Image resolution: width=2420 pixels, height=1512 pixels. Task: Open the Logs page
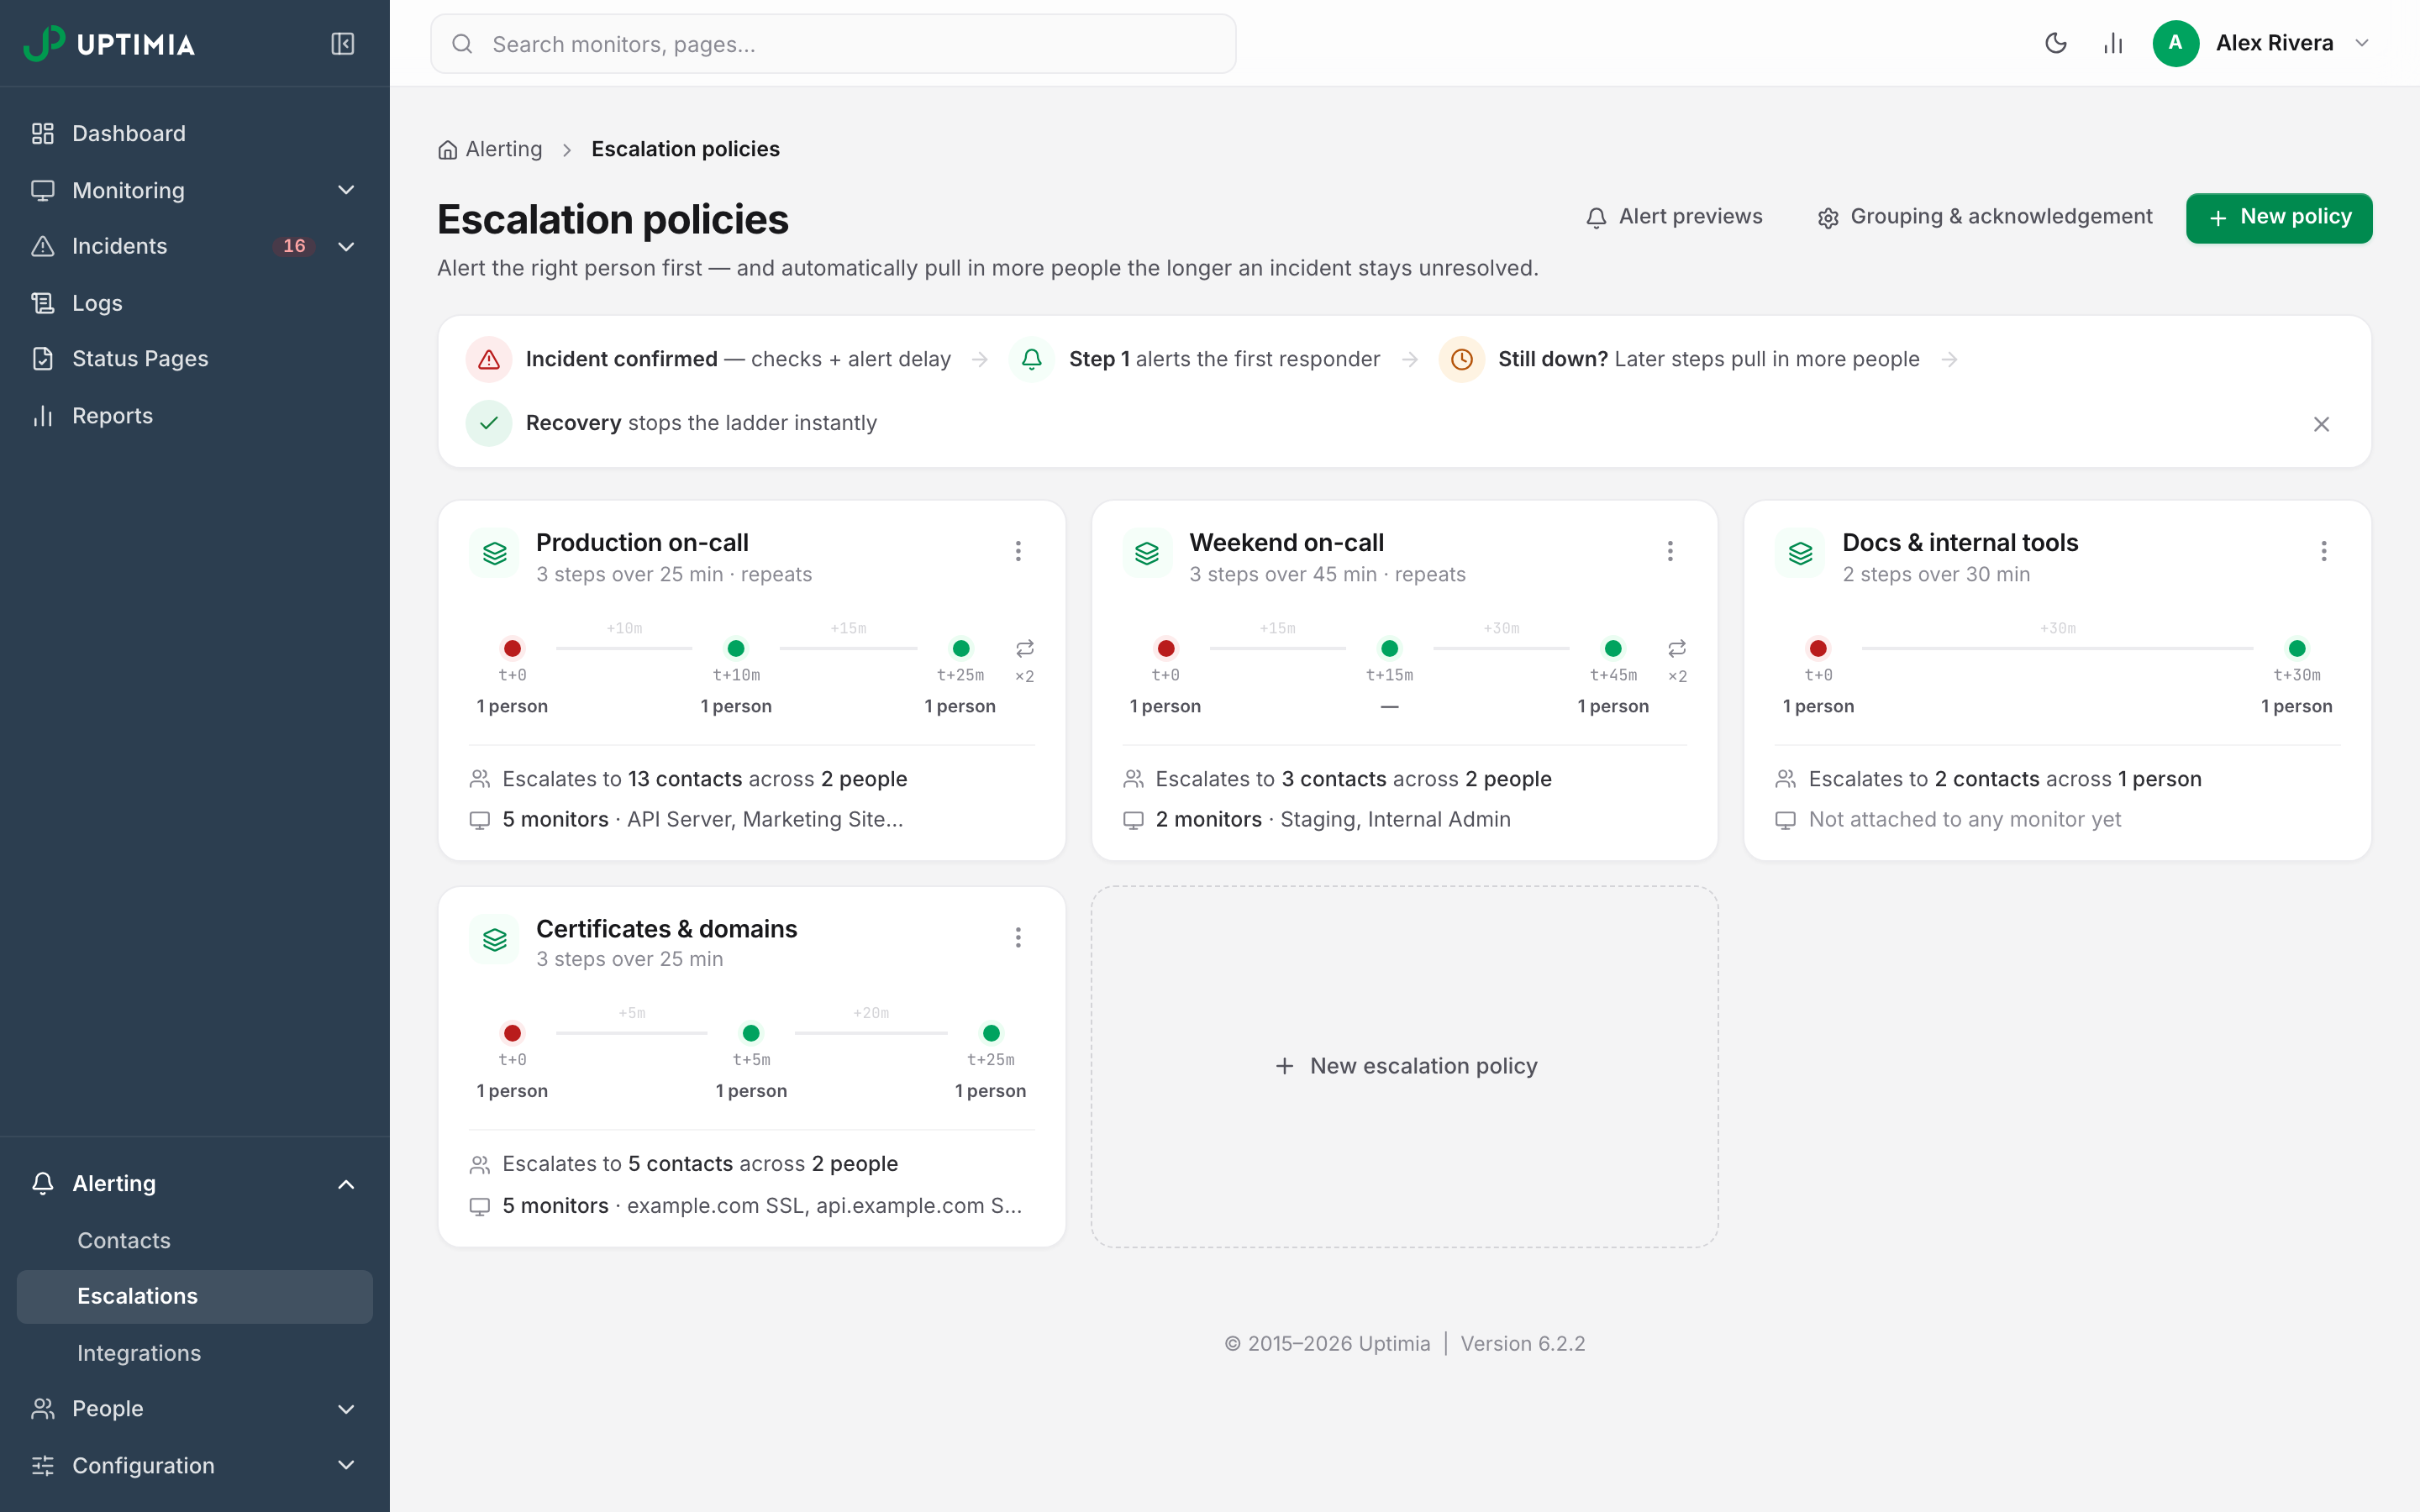tap(195, 302)
